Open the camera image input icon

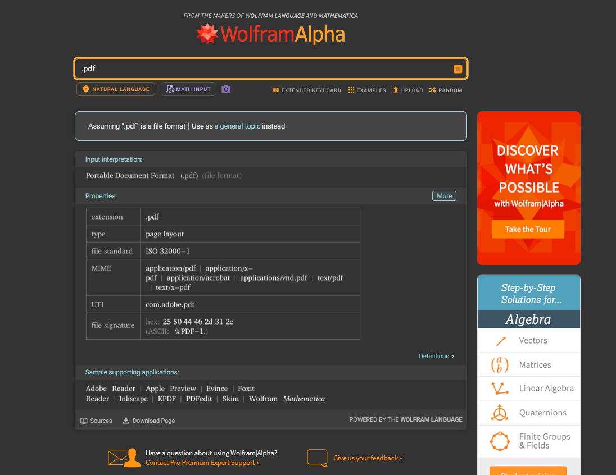coord(226,89)
